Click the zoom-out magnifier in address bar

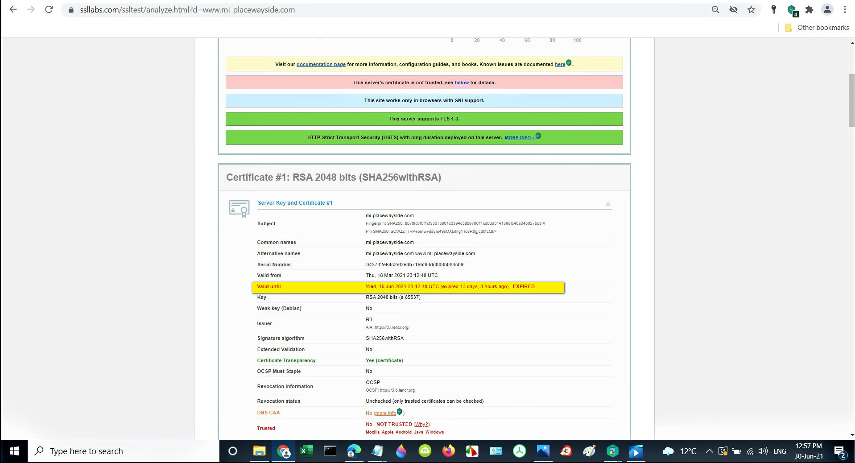click(715, 9)
